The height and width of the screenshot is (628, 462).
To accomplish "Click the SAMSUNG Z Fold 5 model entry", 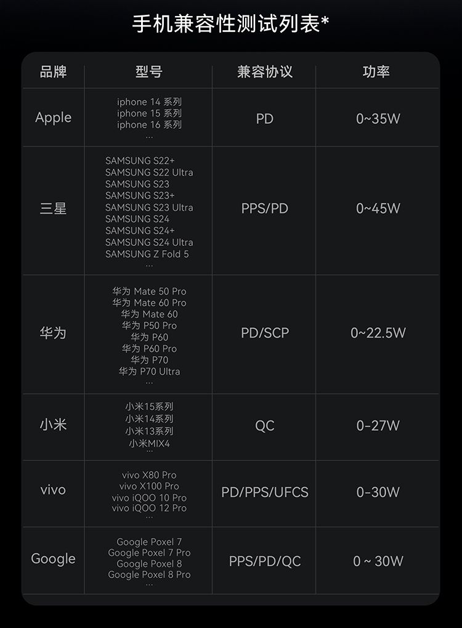I will [x=147, y=254].
